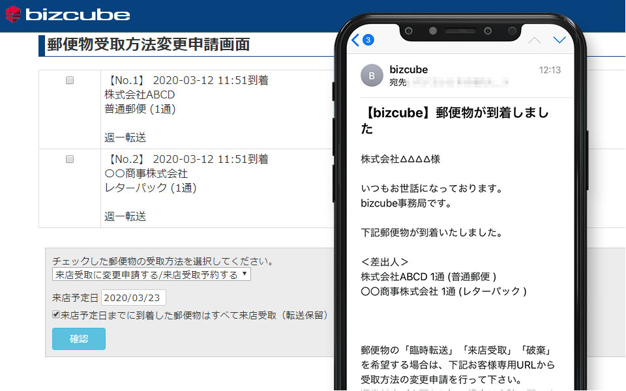The width and height of the screenshot is (626, 391).
Task: Go to next message with down chevron
Action: click(559, 40)
